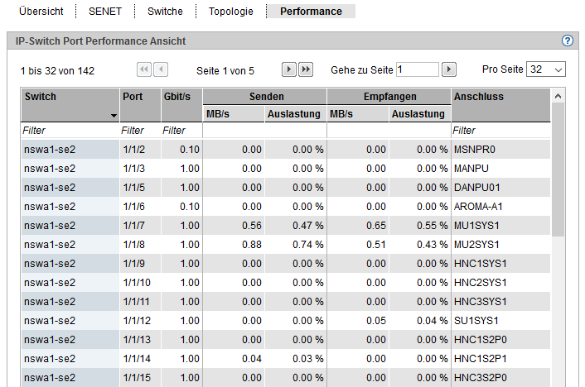Go to the previous page arrow
Image resolution: width=585 pixels, height=387 pixels.
pyautogui.click(x=161, y=70)
